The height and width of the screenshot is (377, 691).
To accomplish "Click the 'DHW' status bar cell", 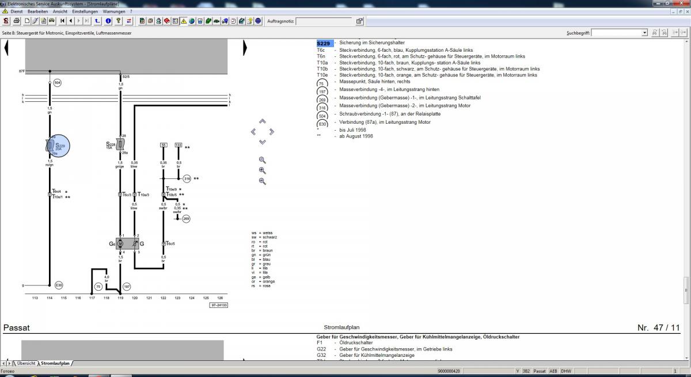I will pos(565,371).
